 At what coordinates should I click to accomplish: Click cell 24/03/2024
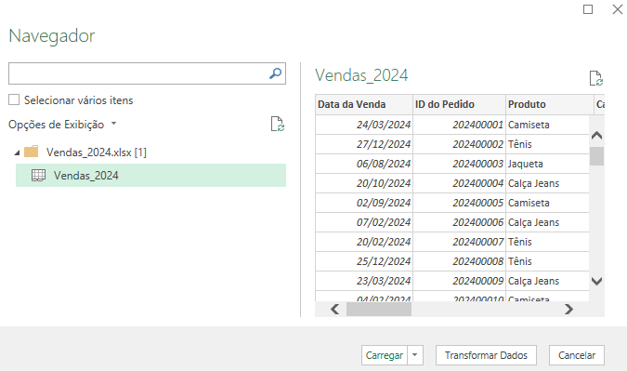(x=364, y=125)
